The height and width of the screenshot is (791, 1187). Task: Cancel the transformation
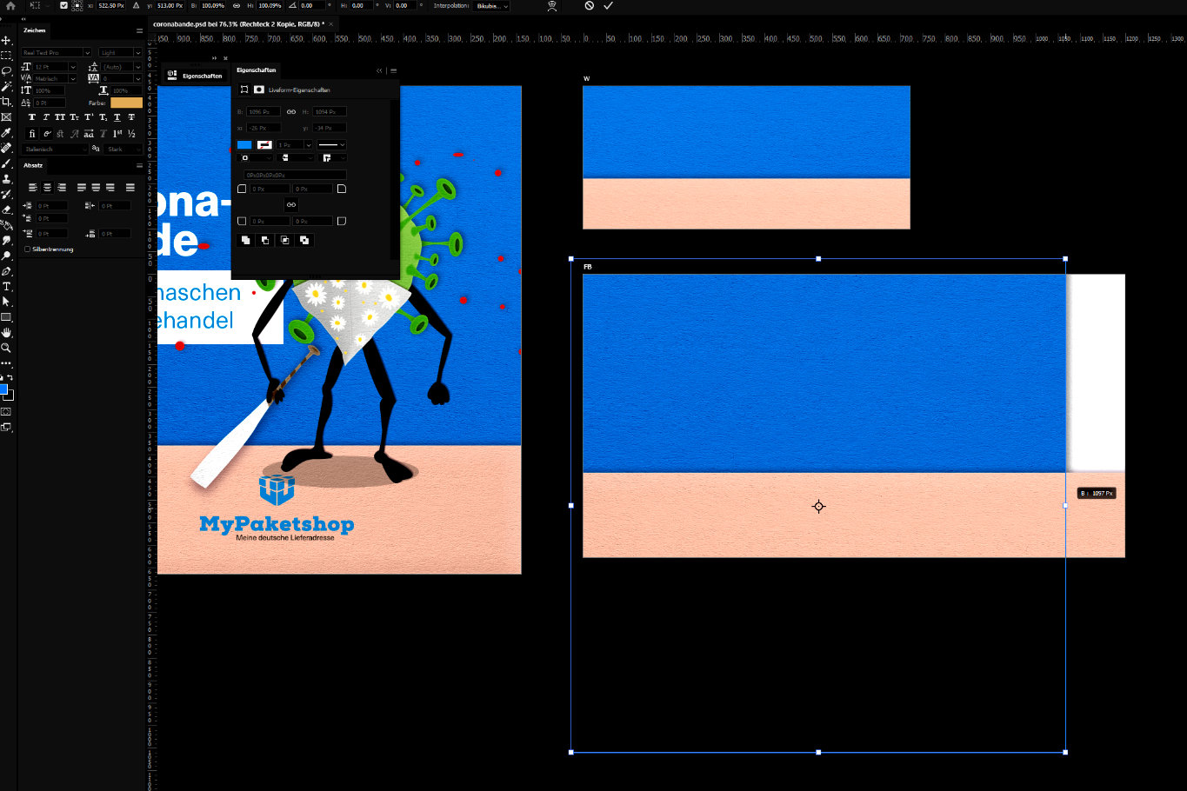[589, 6]
